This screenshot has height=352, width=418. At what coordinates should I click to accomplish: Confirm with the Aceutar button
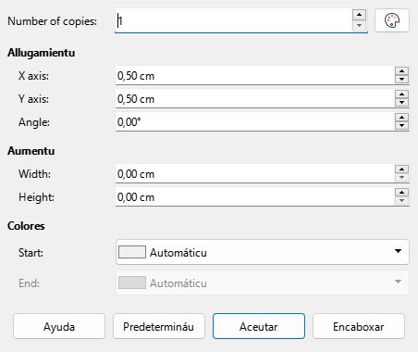click(259, 326)
